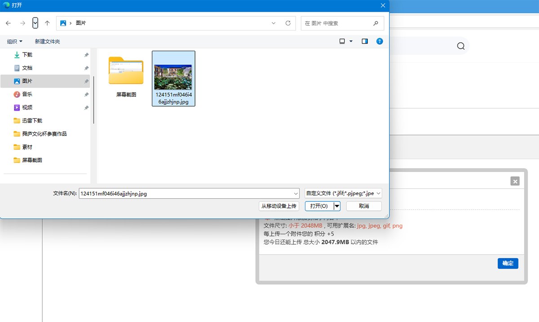Screen dimensions: 539x322
Task: Select the 124151mf046i46ajjzhjnp.jpg thumbnail
Action: [x=173, y=78]
